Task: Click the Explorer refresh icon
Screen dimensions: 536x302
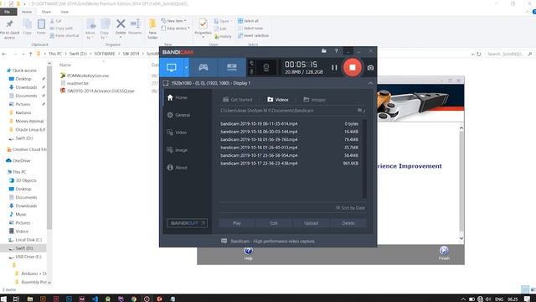Action: tap(479, 54)
